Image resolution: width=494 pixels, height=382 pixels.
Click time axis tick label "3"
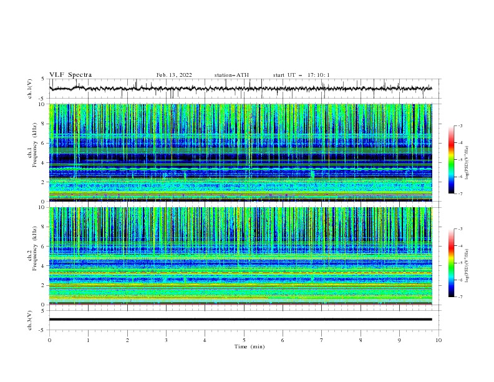point(166,340)
